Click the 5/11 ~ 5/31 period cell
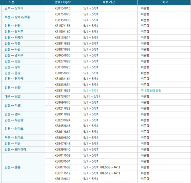The height and width of the screenshot is (183, 191). (109, 96)
